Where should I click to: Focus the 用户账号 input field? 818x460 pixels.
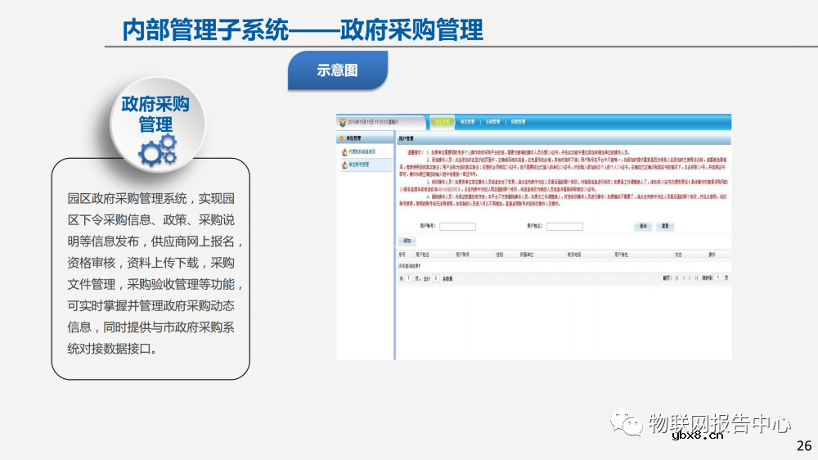pos(457,227)
